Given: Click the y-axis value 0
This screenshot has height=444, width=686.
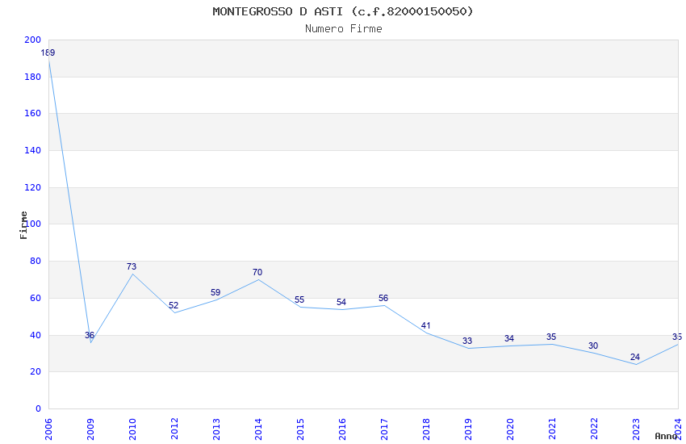Looking at the screenshot, I should click(x=39, y=409).
